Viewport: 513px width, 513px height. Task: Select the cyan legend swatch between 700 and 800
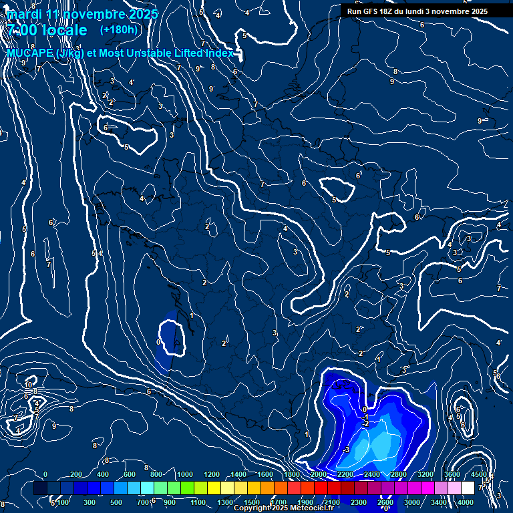pyautogui.click(x=148, y=488)
